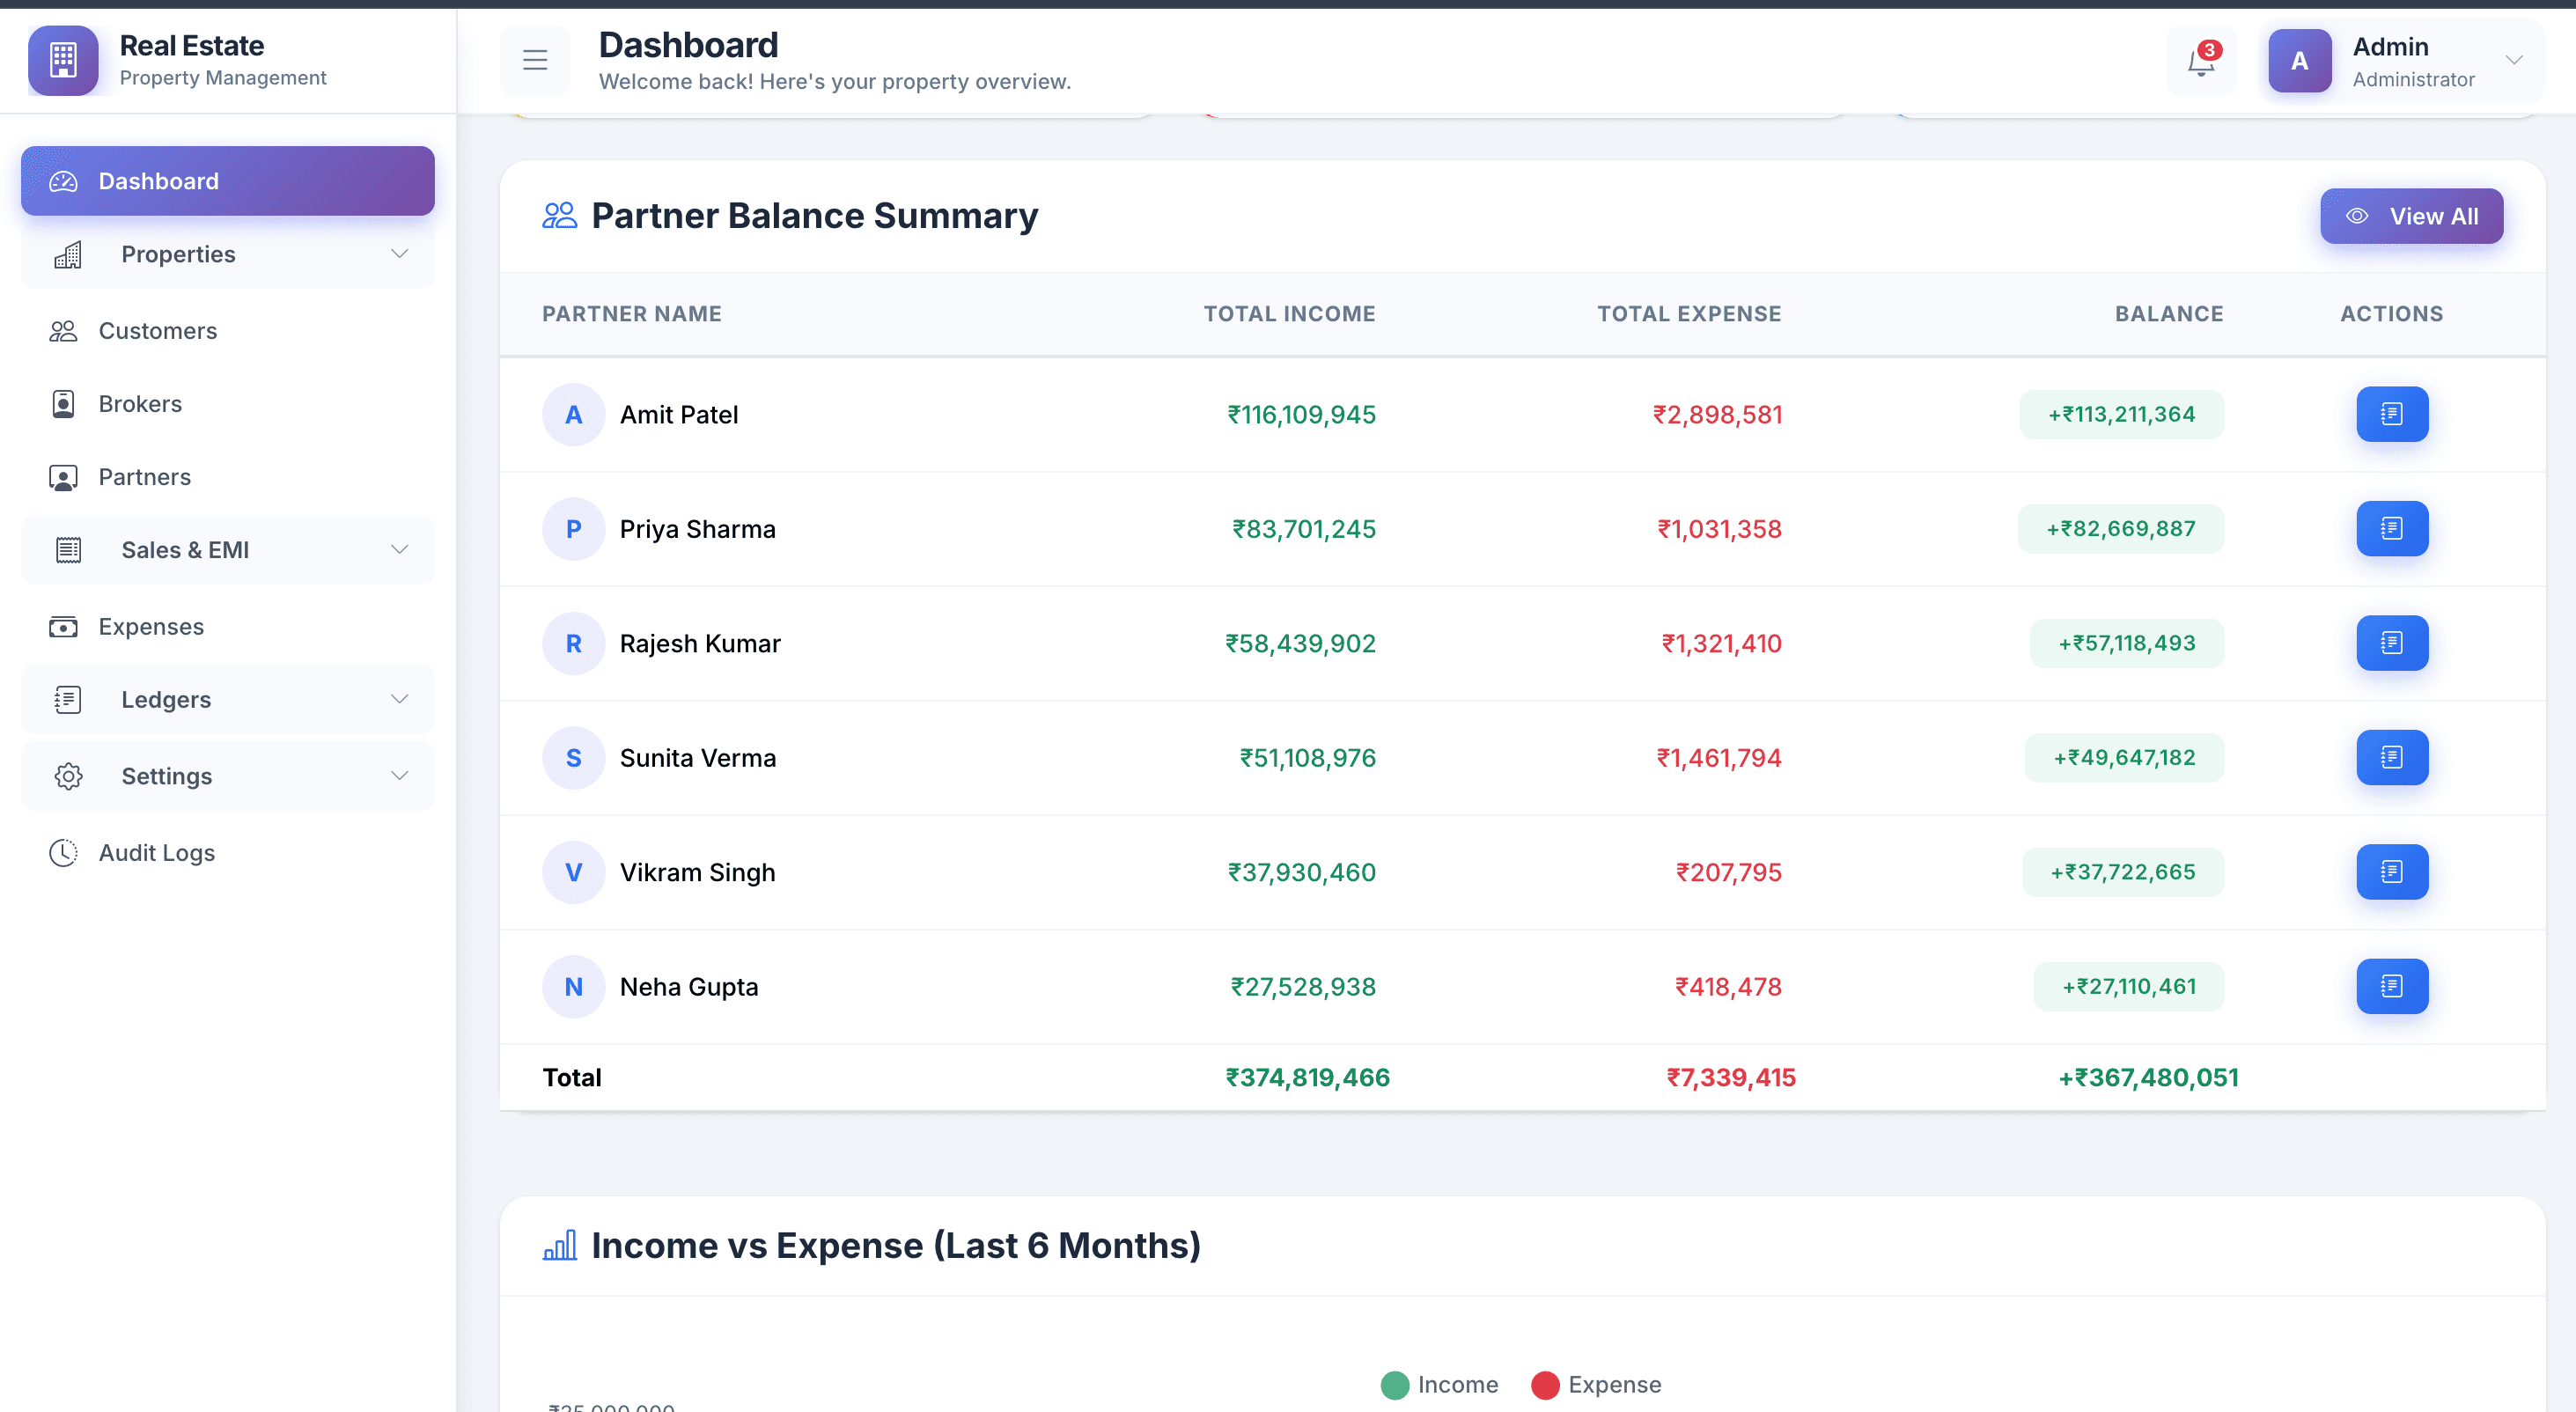Open Priya Sharma's ledger action icon
Viewport: 2576px width, 1412px height.
coord(2391,528)
